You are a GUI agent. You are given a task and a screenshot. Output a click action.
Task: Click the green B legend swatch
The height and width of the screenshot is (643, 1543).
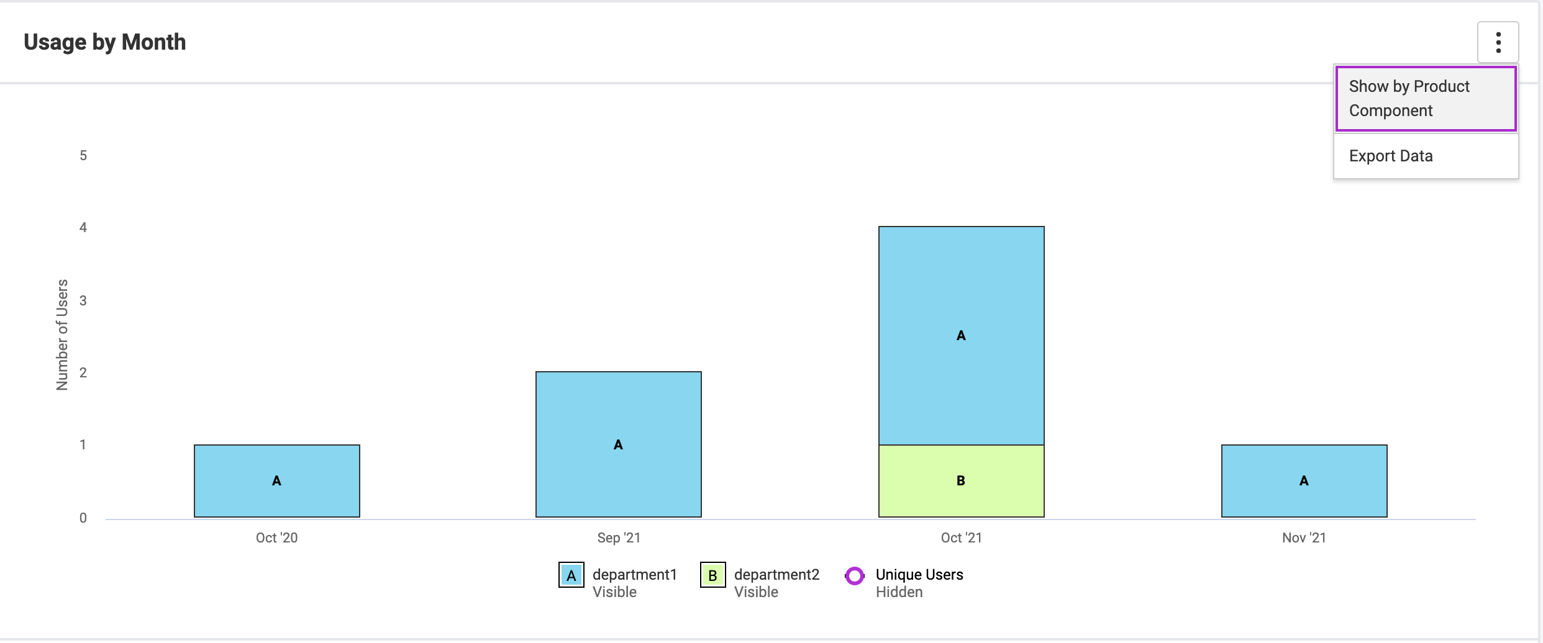[x=712, y=575]
